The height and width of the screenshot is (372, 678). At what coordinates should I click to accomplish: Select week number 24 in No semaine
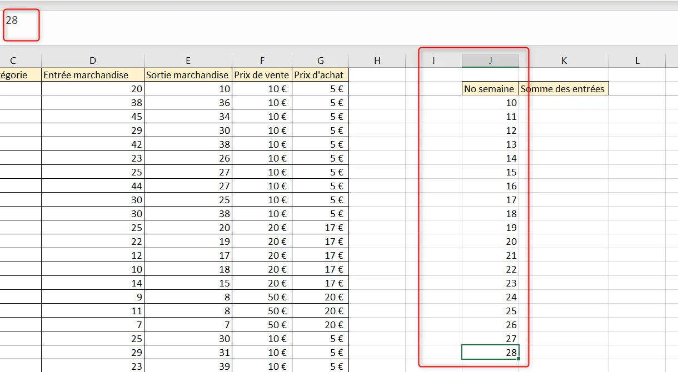(490, 297)
